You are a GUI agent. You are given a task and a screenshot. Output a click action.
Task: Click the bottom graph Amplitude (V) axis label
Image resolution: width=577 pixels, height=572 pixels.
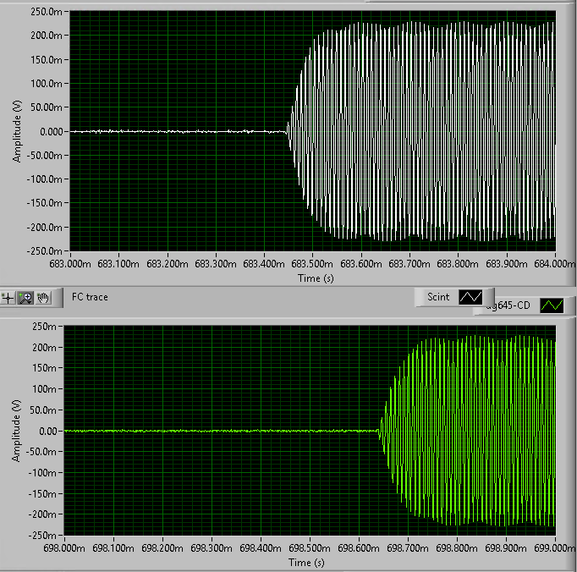click(x=16, y=431)
